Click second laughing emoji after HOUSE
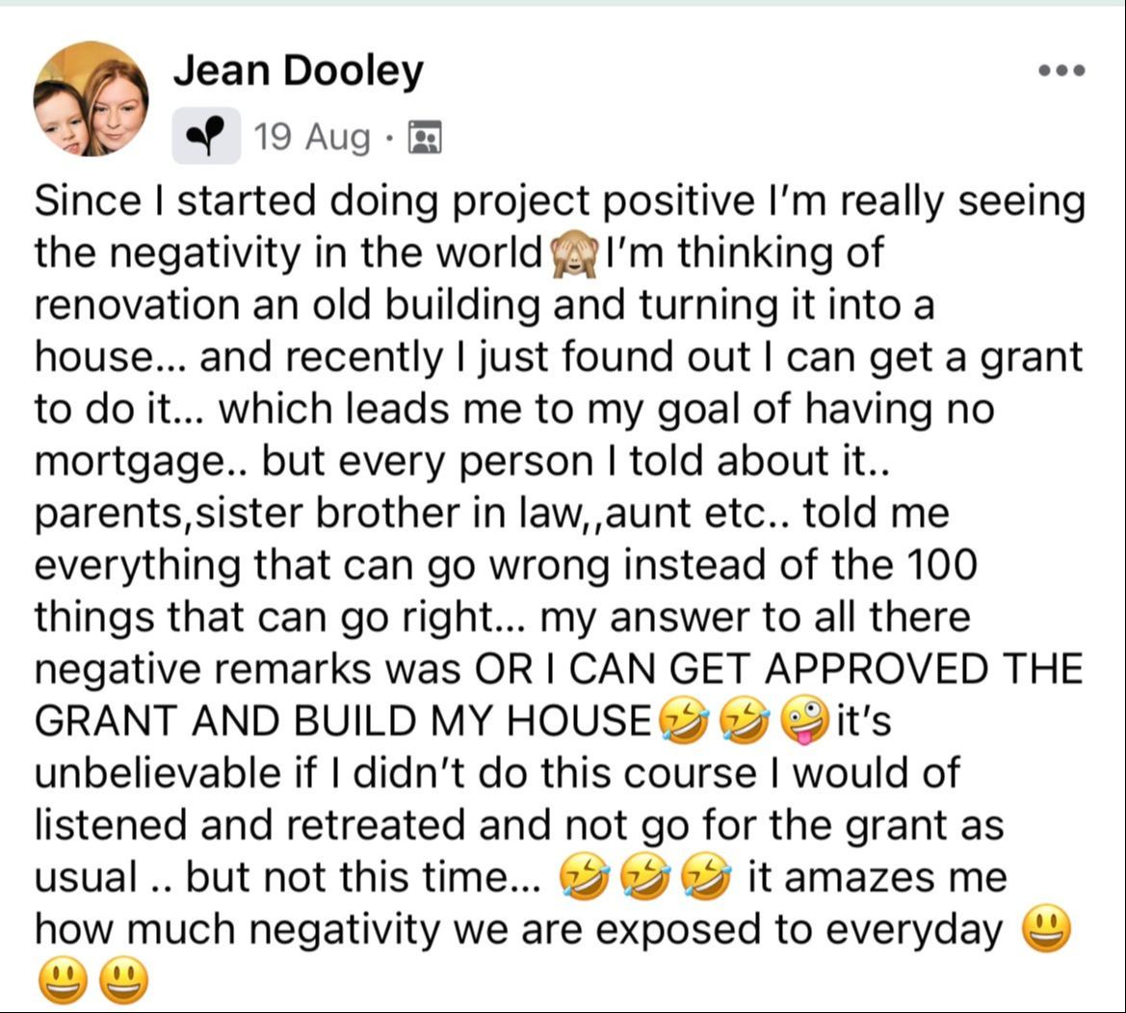 click(x=746, y=720)
